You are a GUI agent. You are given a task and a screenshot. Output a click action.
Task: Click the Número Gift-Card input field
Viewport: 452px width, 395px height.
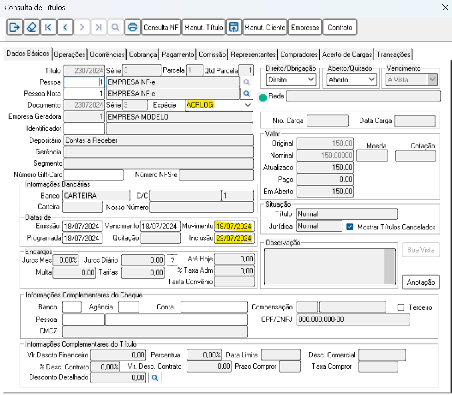[x=94, y=175]
